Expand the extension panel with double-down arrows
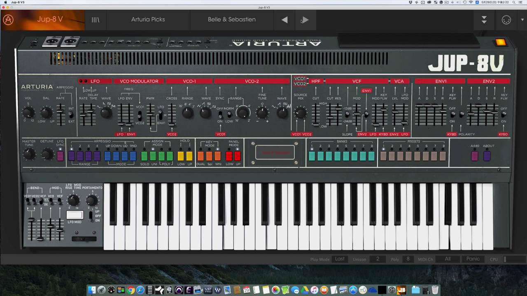The height and width of the screenshot is (296, 527). (484, 20)
